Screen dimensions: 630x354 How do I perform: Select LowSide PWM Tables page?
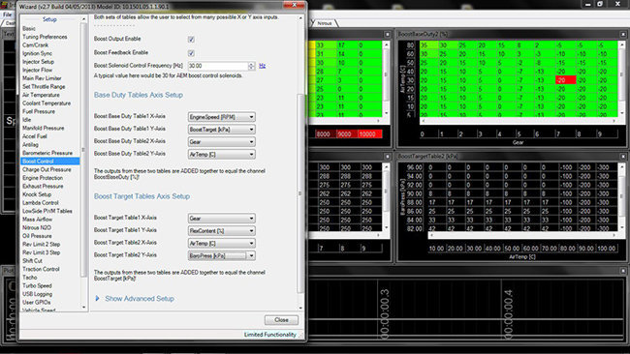coord(47,211)
